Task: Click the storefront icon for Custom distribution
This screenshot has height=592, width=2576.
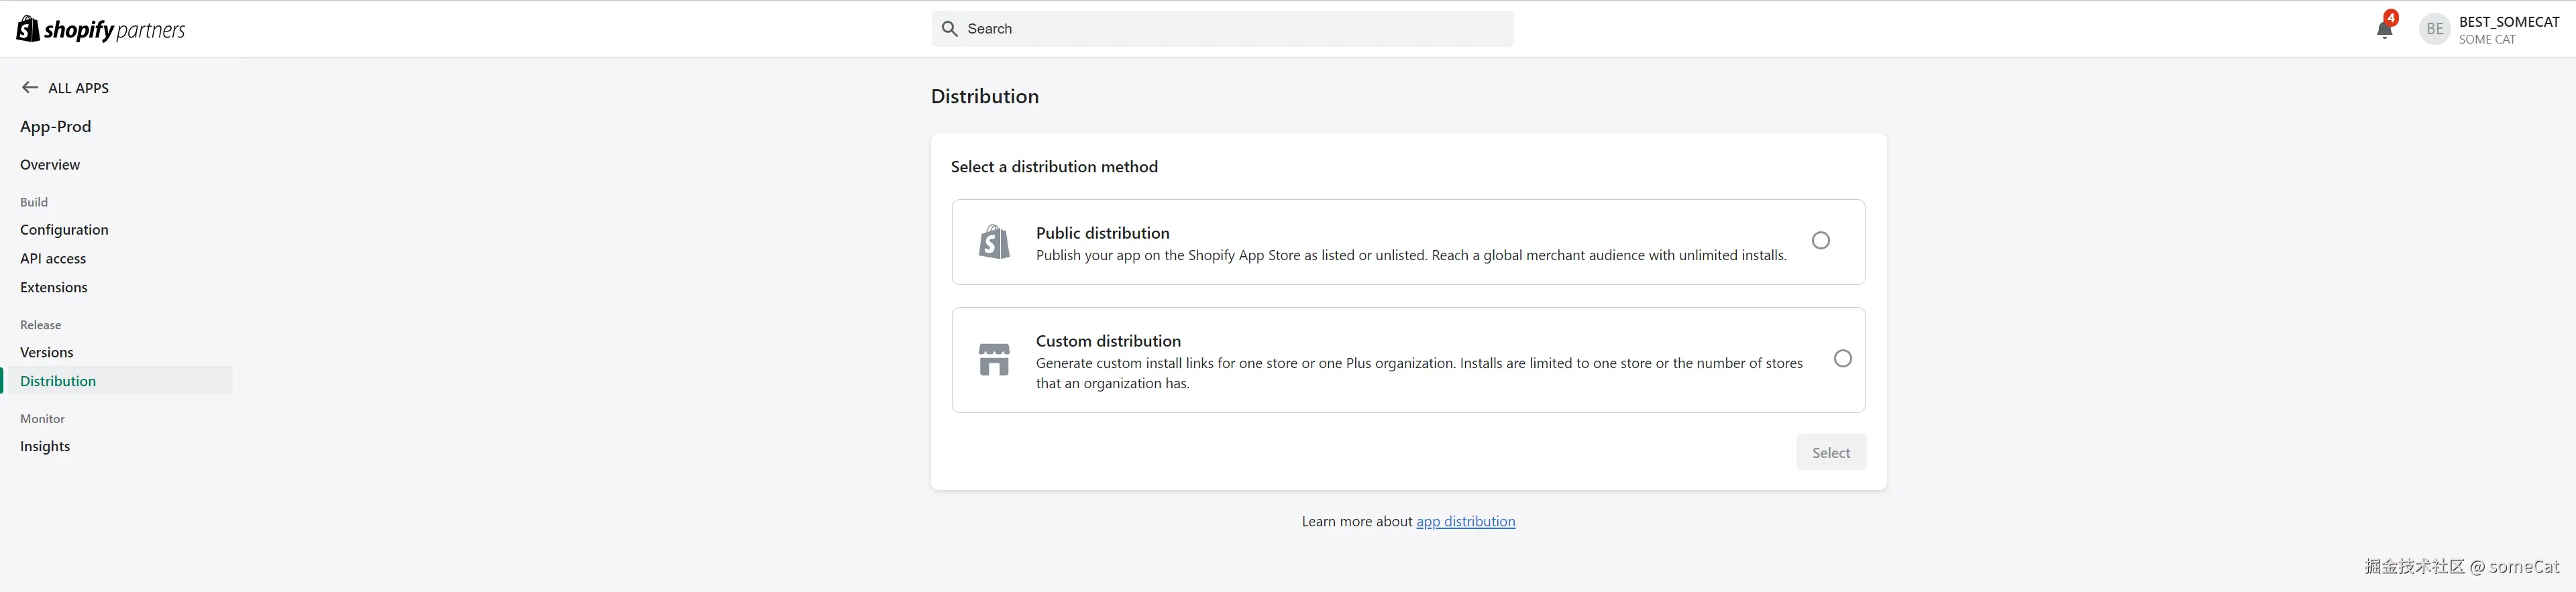Action: tap(994, 360)
